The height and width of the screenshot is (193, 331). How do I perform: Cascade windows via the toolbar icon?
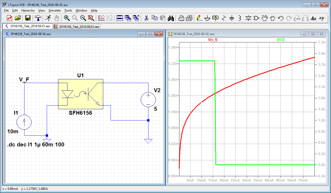pyautogui.click(x=128, y=18)
